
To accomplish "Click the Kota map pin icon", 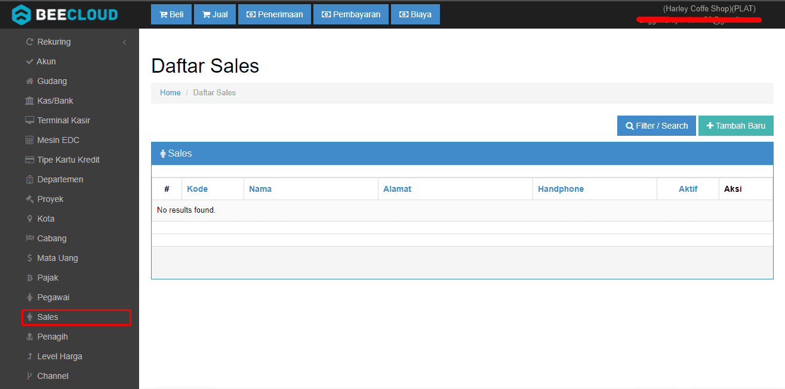I will 30,219.
